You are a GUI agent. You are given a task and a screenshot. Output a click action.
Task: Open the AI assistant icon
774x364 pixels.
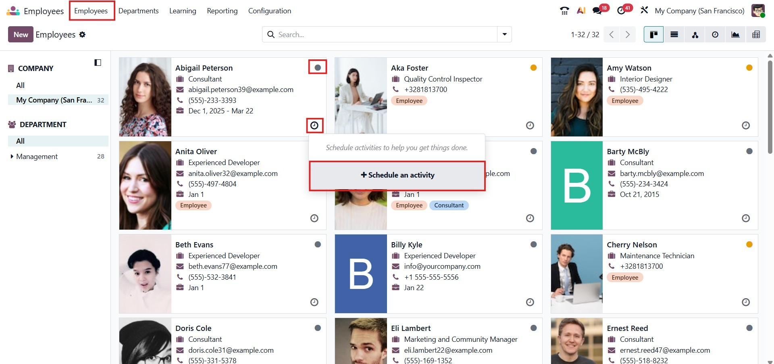tap(581, 11)
